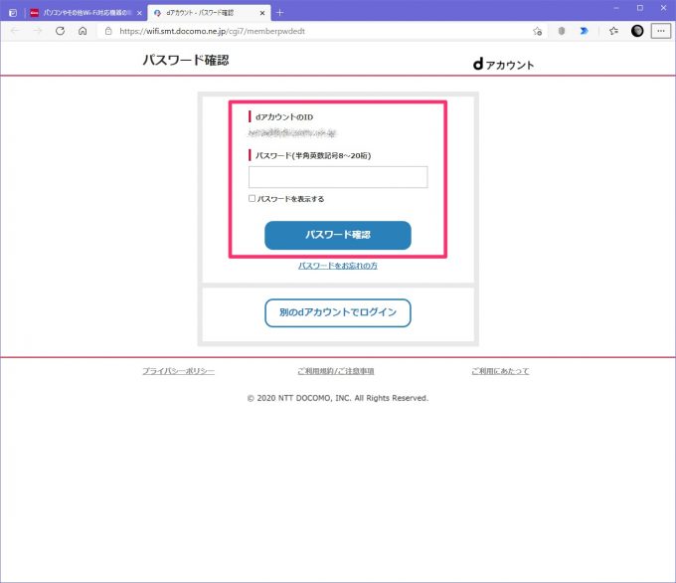Screen dimensions: 676x583
Task: Go to browser home page icon
Action: (x=83, y=31)
